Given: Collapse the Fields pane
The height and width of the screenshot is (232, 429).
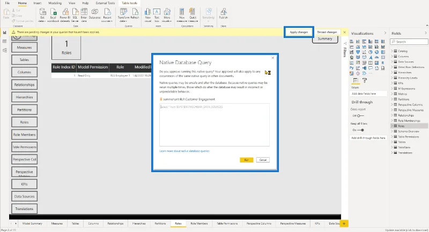Looking at the screenshot, I should click(x=426, y=33).
